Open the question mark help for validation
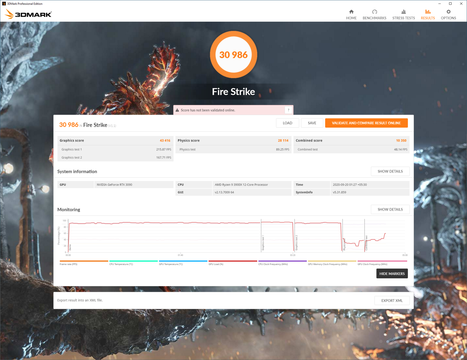 tap(288, 110)
